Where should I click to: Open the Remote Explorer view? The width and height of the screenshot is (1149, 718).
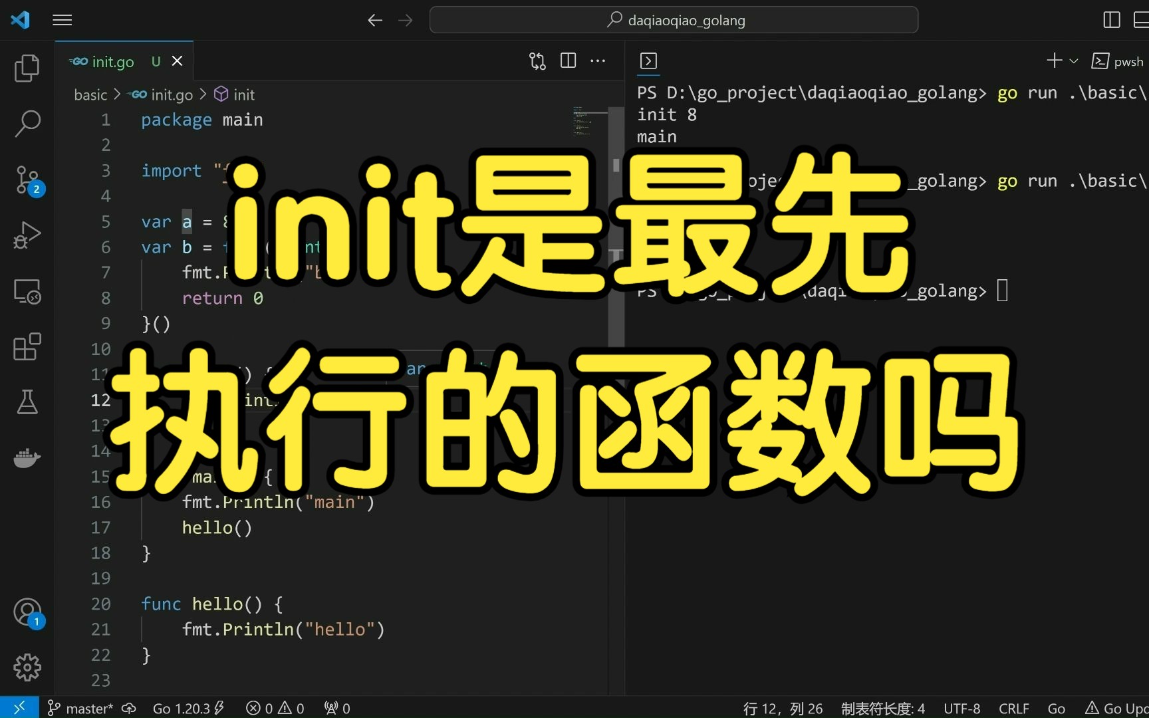click(x=27, y=291)
